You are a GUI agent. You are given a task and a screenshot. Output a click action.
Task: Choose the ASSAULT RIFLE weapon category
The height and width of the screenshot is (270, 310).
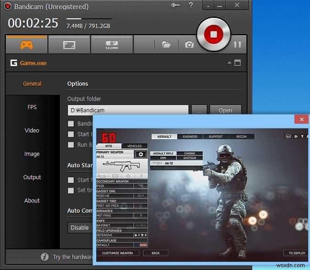click(163, 154)
